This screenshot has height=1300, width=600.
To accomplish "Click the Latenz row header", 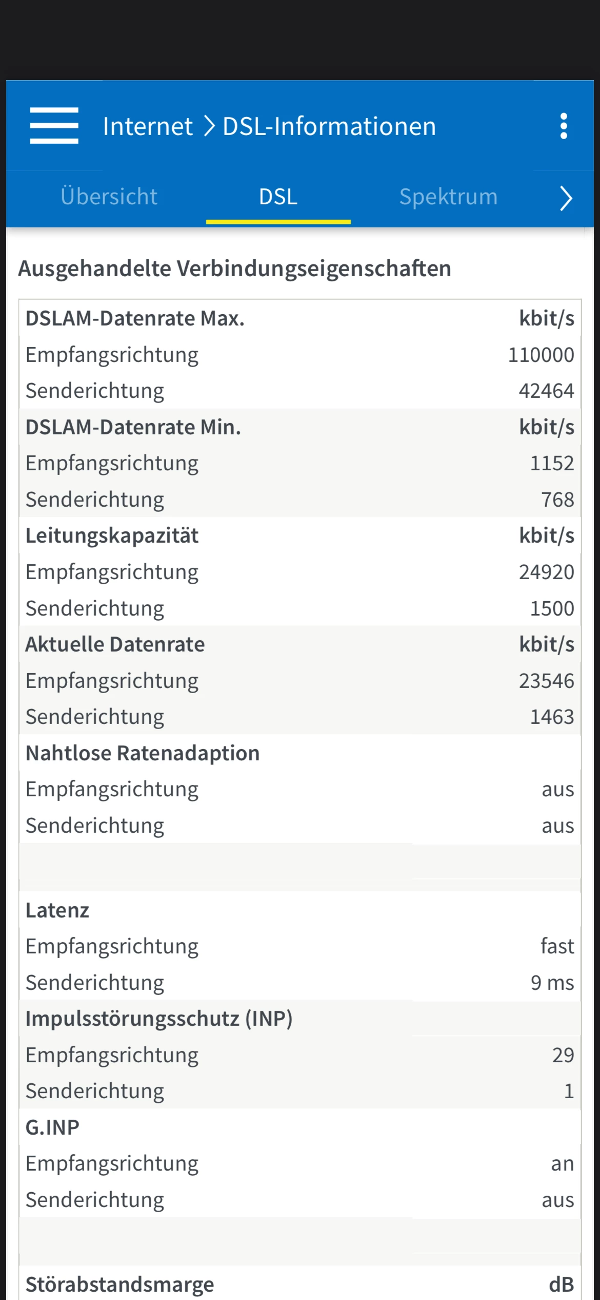I will (57, 911).
